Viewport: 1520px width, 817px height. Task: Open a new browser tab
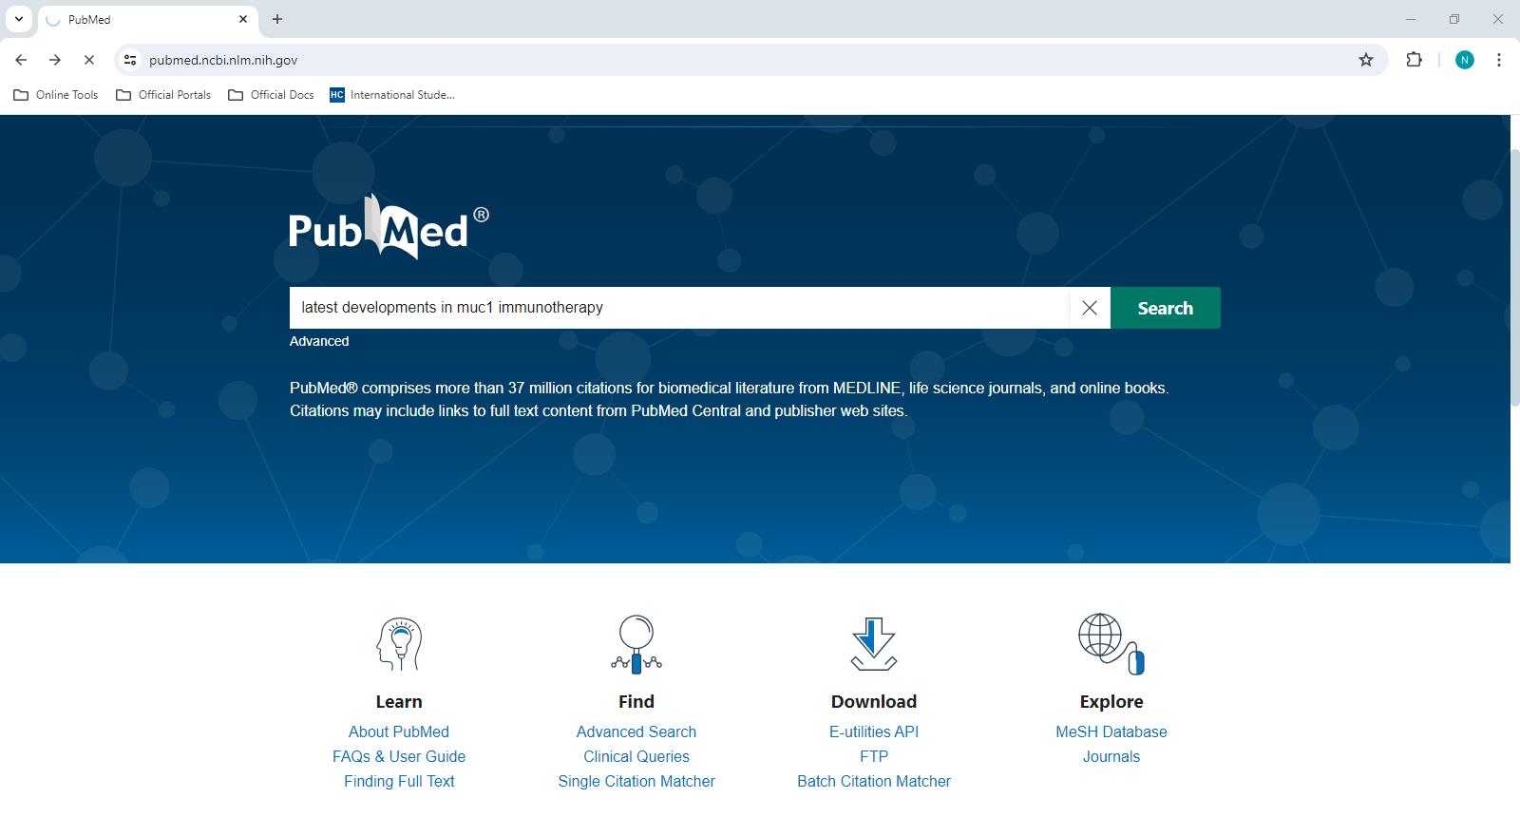pos(277,19)
